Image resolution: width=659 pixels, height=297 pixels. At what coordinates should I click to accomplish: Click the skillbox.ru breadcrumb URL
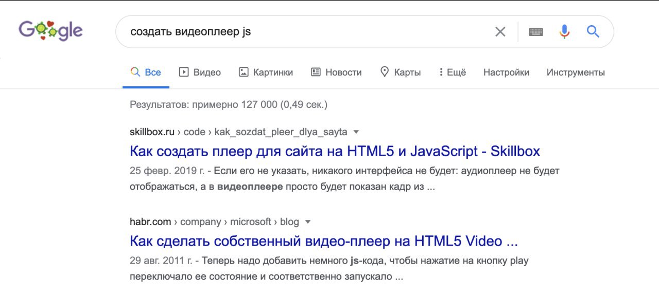238,132
